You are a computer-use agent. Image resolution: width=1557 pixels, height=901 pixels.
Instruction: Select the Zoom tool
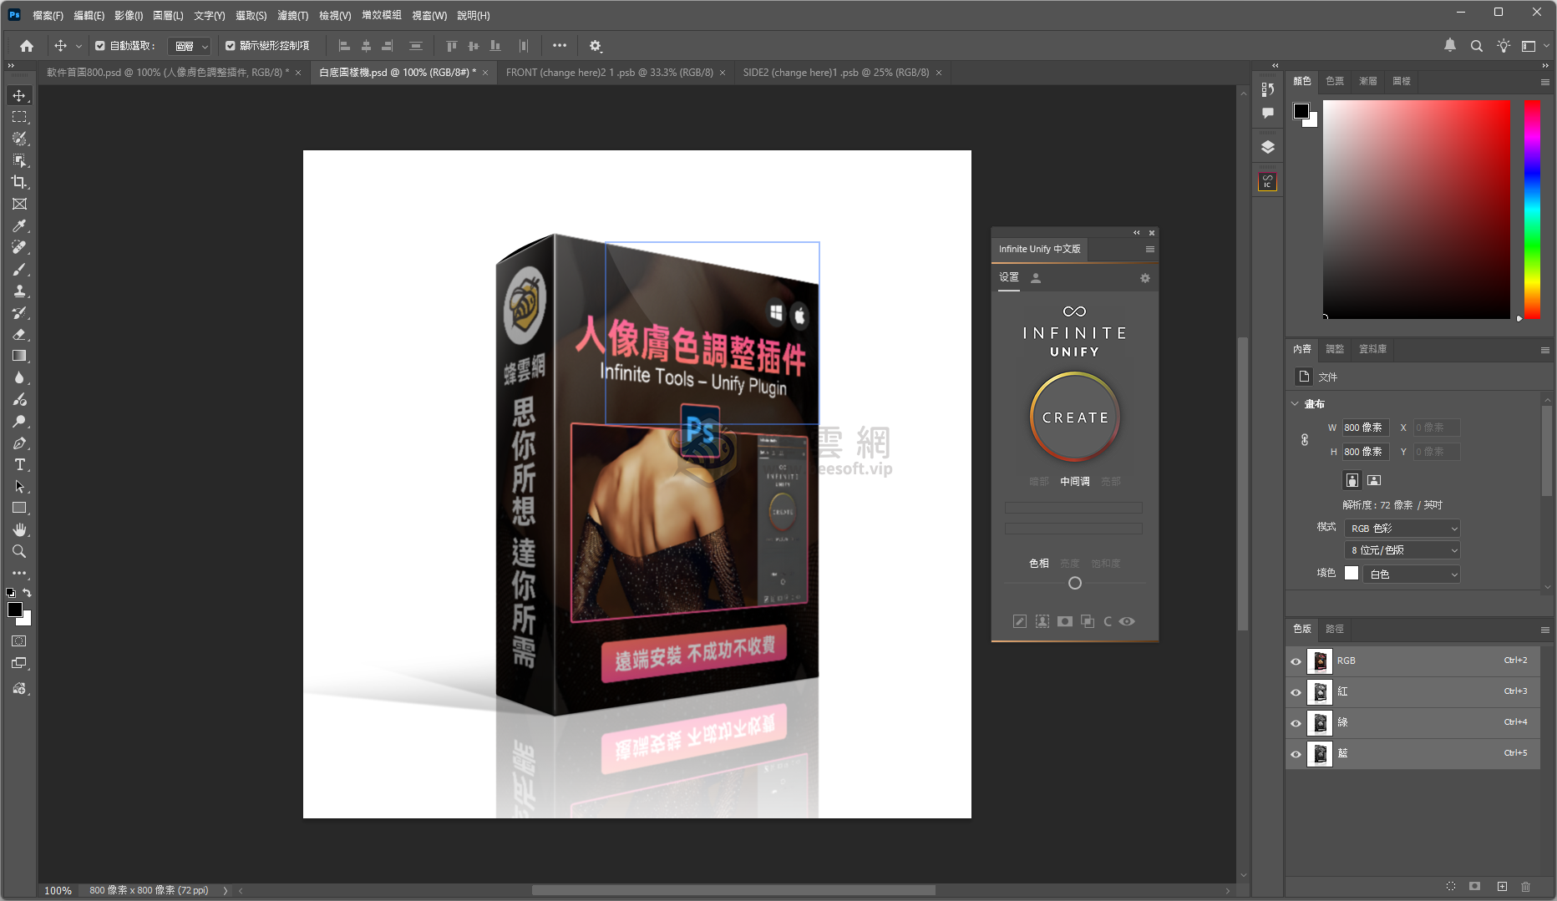[19, 551]
